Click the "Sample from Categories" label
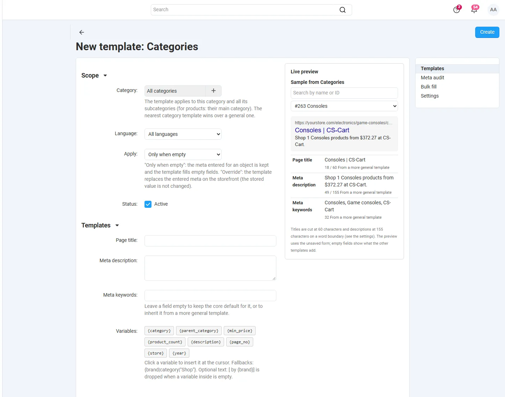Viewport: 505px width, 397px height. point(317,82)
